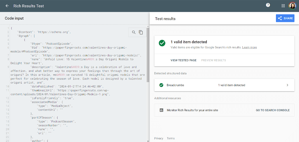Open GO TO SEARCH CONSOLE
This screenshot has width=299, height=142.
pos(273,110)
